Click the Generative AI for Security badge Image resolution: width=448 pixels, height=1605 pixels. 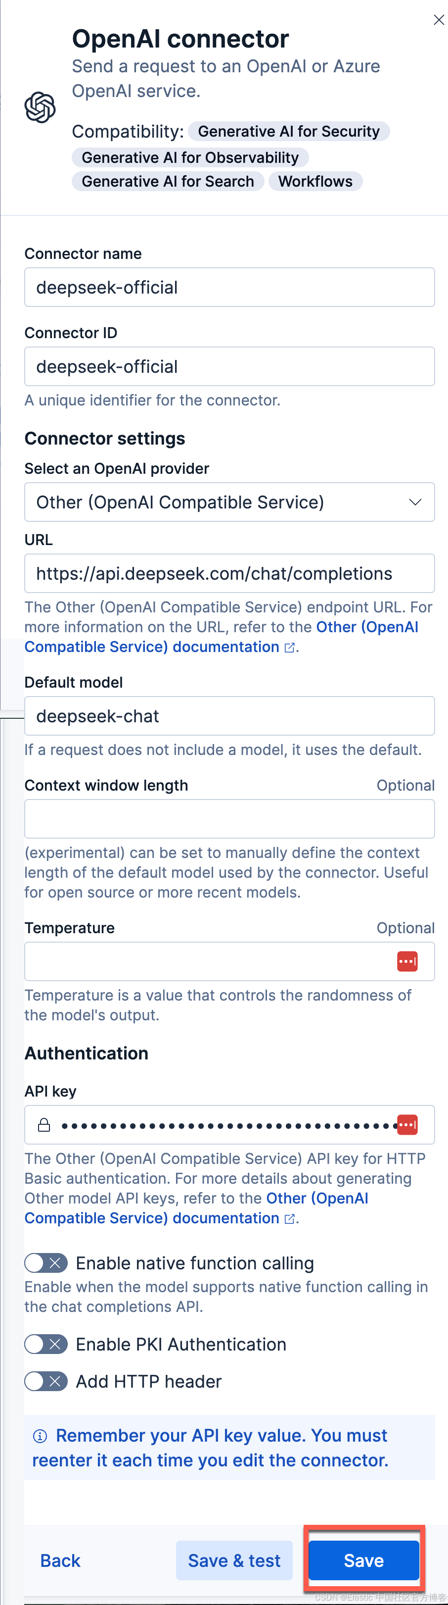coord(289,132)
